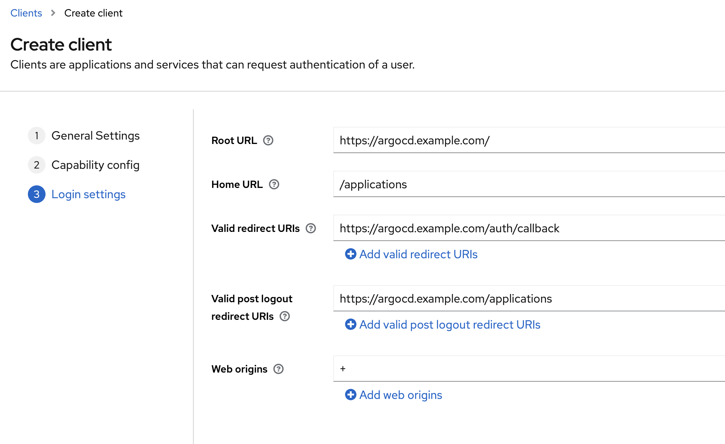The image size is (725, 444).
Task: Click plus icon beside Add web origins
Action: 351,395
